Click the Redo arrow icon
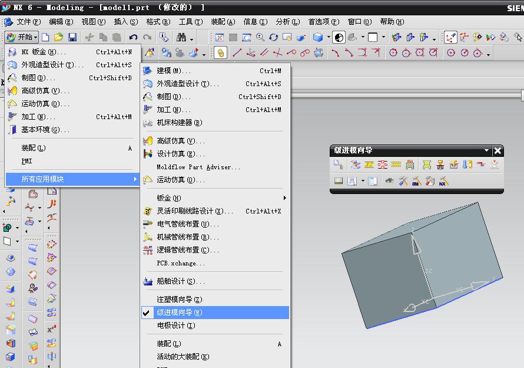The image size is (524, 368). point(147,37)
